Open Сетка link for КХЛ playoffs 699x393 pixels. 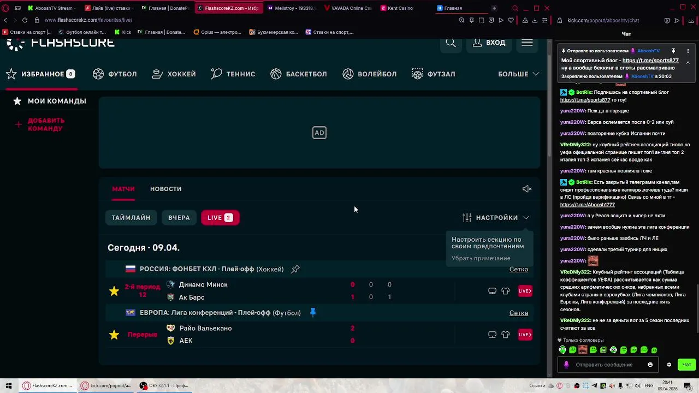point(519,269)
